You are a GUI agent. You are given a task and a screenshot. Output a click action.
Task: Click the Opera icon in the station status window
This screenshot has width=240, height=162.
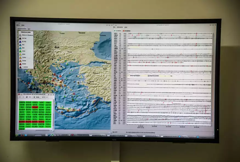pos(19,94)
